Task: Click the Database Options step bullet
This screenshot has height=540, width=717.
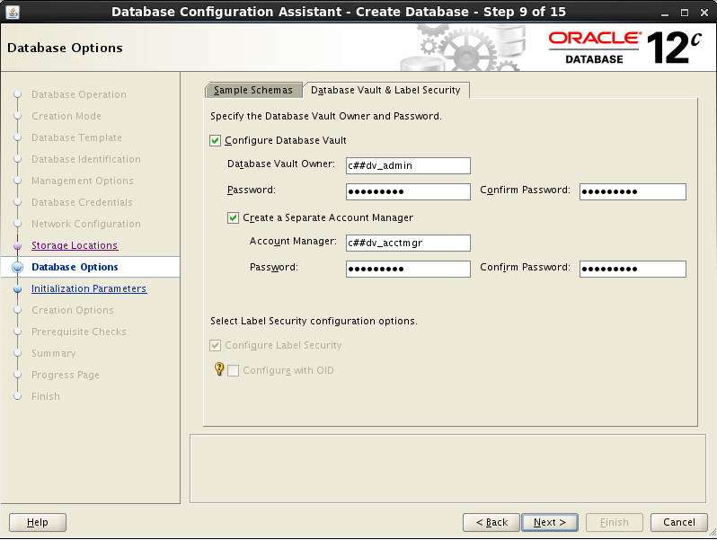Action: pos(17,267)
